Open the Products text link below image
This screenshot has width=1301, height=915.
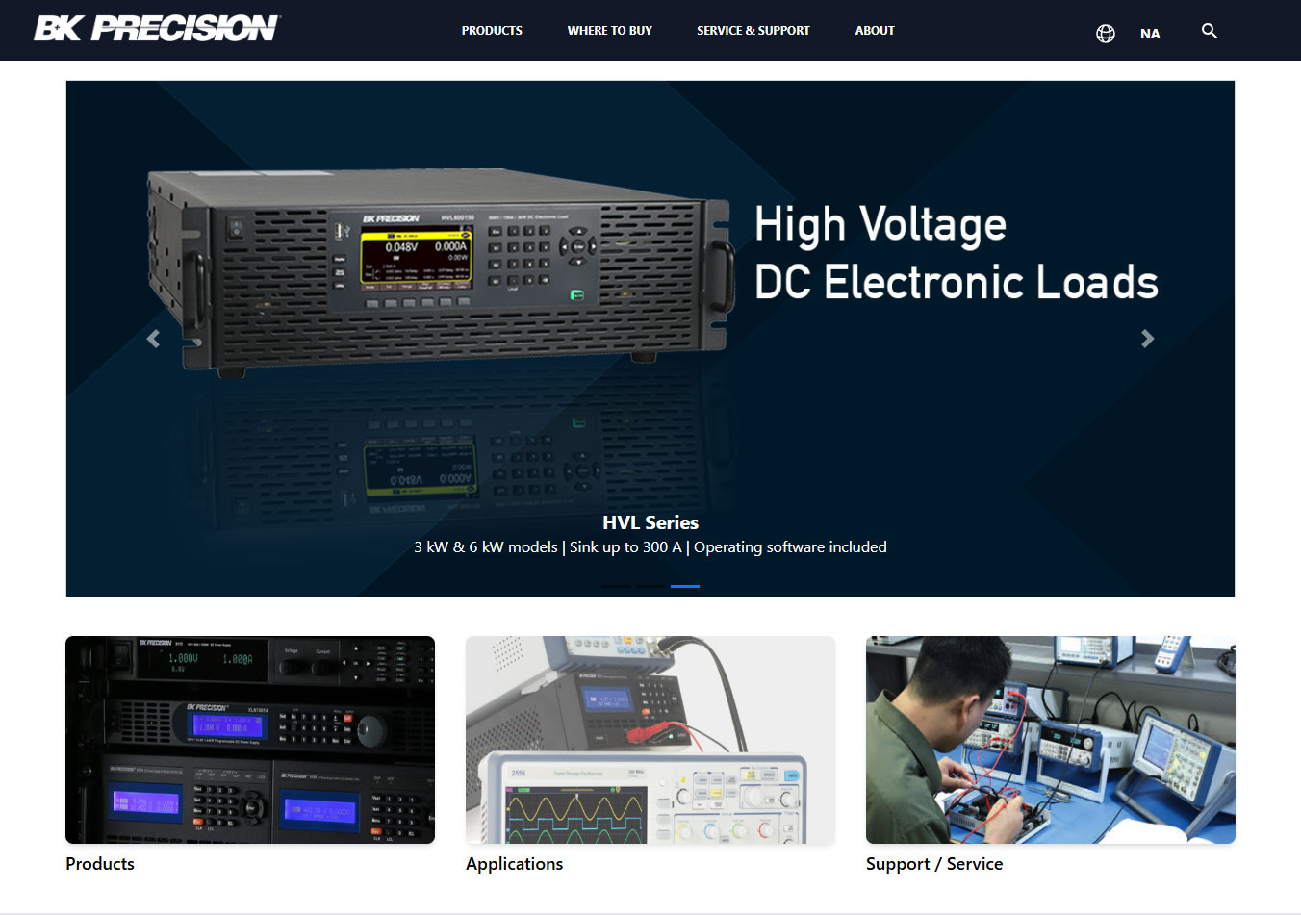pyautogui.click(x=100, y=864)
